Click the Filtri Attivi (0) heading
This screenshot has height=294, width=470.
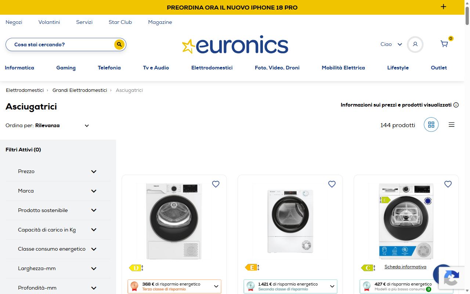pyautogui.click(x=23, y=150)
